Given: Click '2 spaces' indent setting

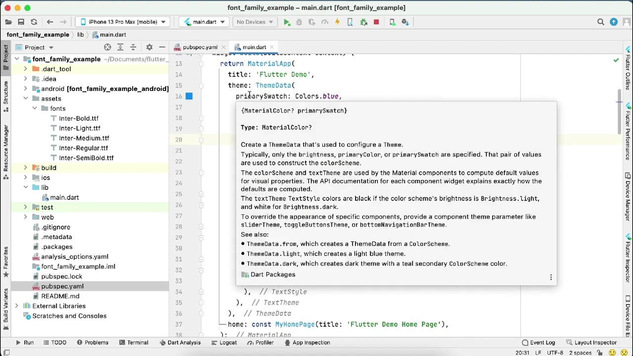Looking at the screenshot, I should coord(580,353).
